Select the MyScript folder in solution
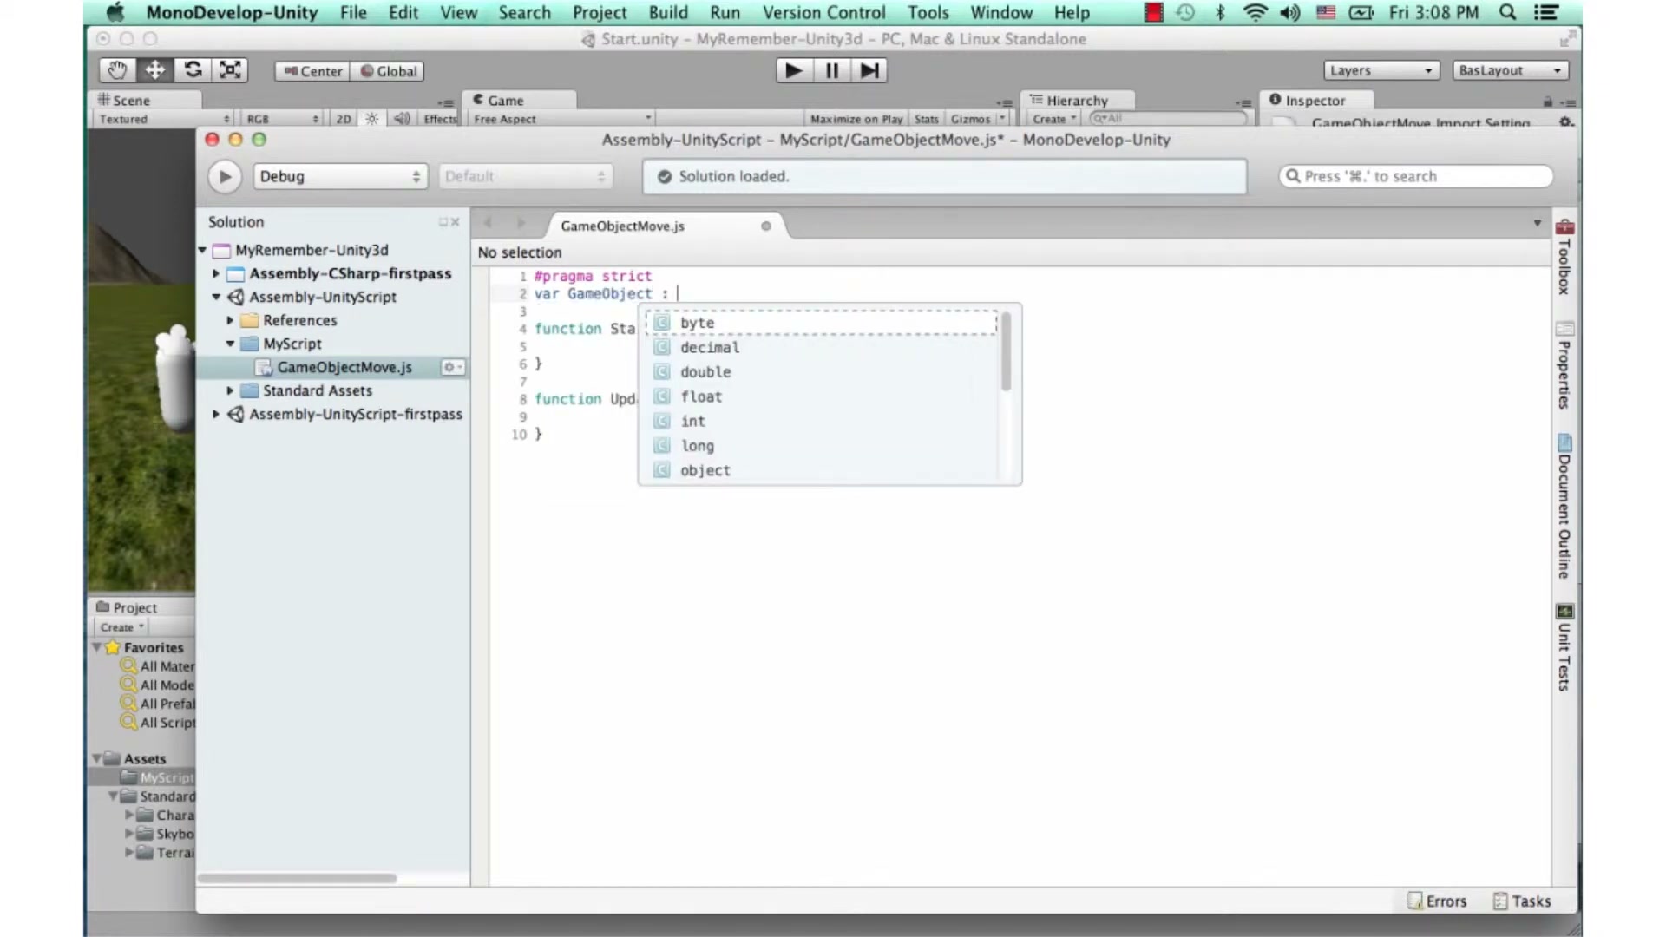This screenshot has height=937, width=1666. point(292,344)
